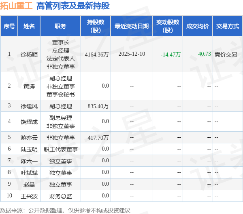Click row number 5
The image size is (243, 214).
[x=9, y=137]
